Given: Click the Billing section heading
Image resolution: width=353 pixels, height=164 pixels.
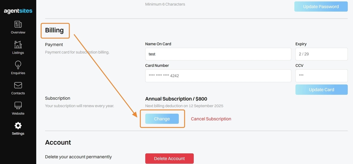Looking at the screenshot, I should [x=55, y=30].
